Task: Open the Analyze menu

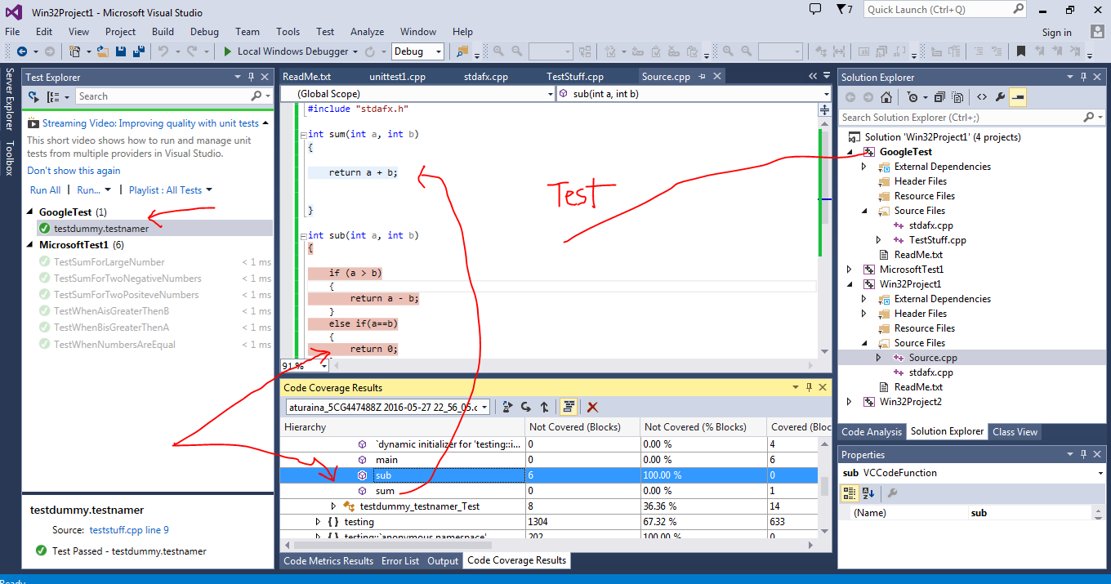Action: (367, 32)
